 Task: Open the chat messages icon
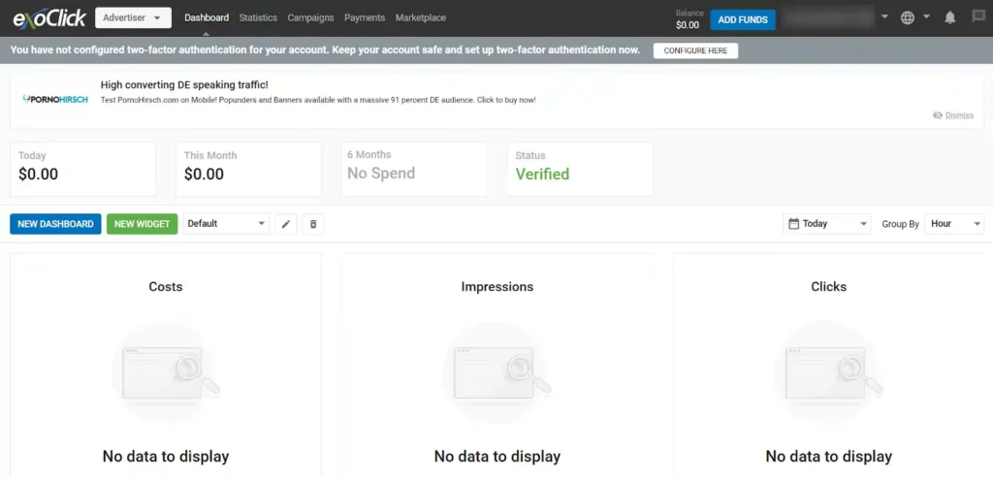tap(978, 17)
